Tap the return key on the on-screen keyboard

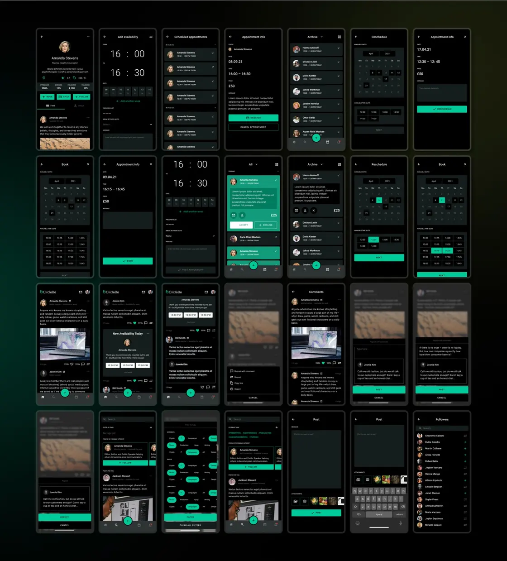click(400, 514)
